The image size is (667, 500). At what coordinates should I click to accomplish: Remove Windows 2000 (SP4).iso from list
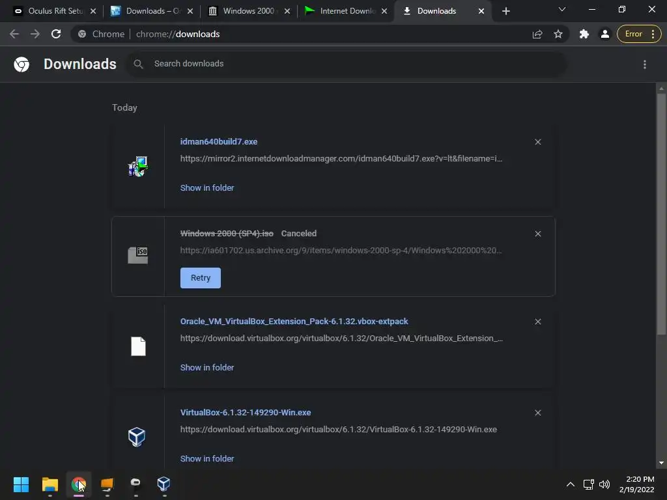[537, 234]
